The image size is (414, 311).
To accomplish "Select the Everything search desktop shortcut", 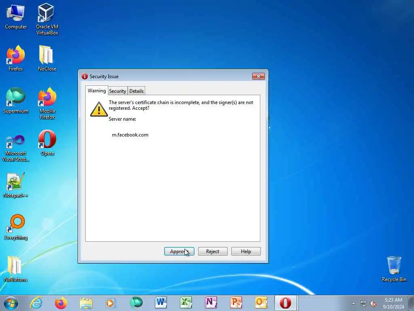I will coord(16,227).
